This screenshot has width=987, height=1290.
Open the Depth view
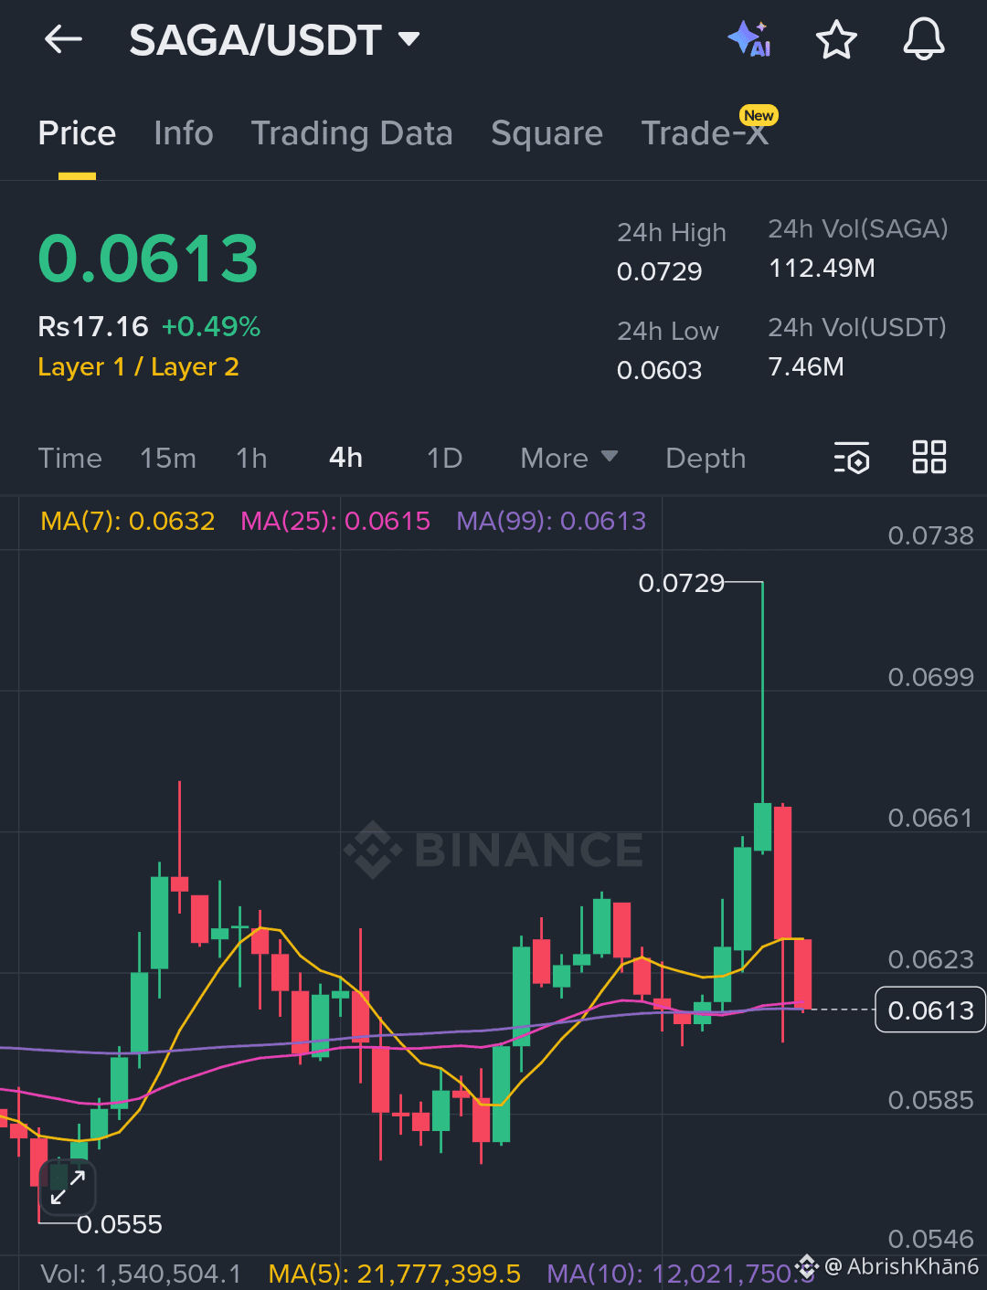705,458
